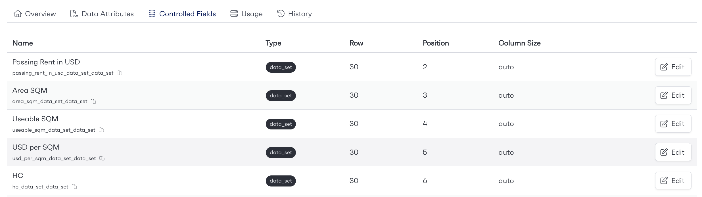Edit the Useable SQM field
This screenshot has width=702, height=197.
pyautogui.click(x=673, y=124)
